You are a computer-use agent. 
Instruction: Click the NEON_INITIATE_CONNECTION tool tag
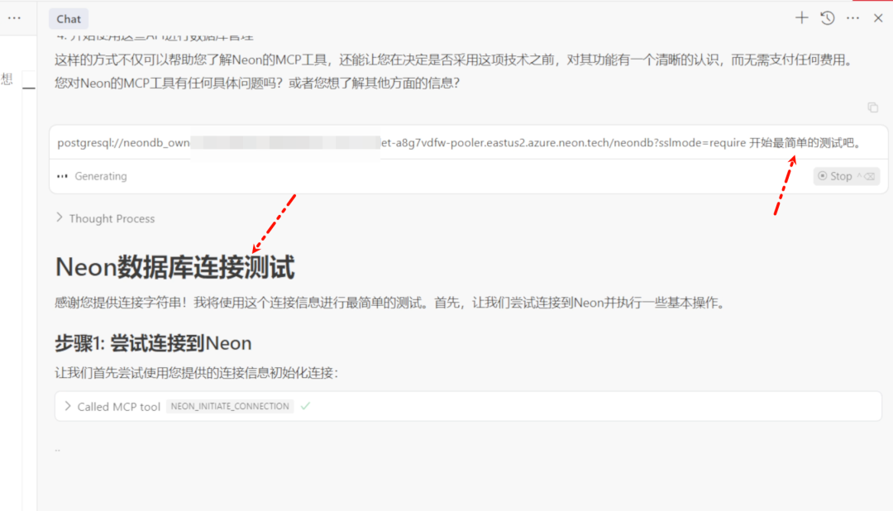tap(230, 406)
